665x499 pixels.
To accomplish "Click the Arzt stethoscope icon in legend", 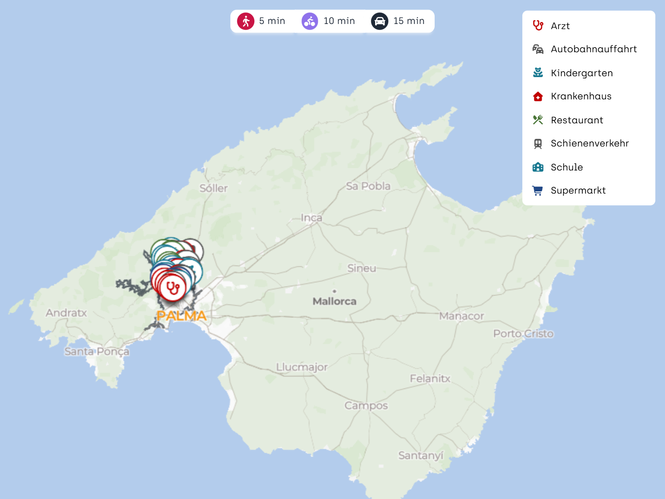I will [x=538, y=26].
